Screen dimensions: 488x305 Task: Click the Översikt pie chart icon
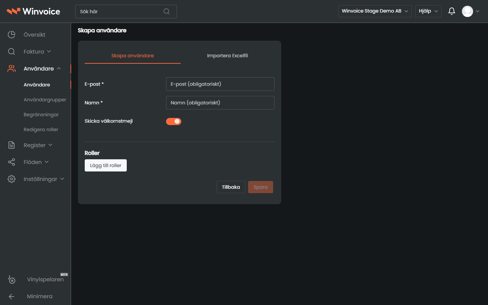[12, 35]
